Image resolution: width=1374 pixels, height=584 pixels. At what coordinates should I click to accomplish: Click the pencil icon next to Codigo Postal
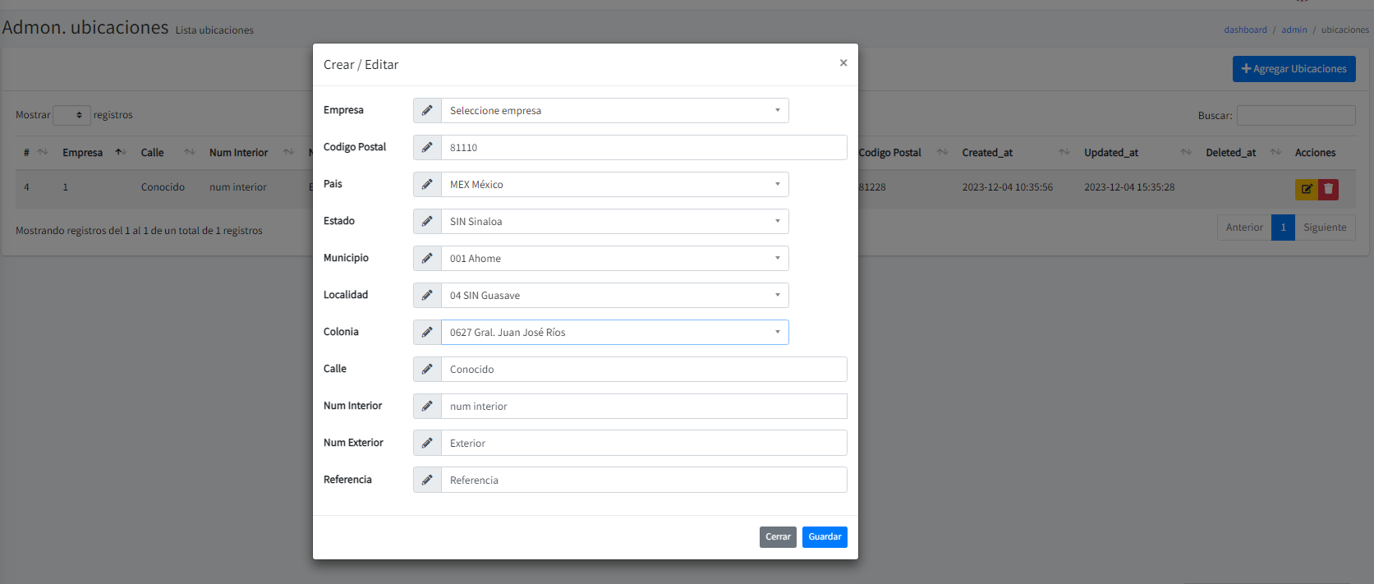(427, 148)
